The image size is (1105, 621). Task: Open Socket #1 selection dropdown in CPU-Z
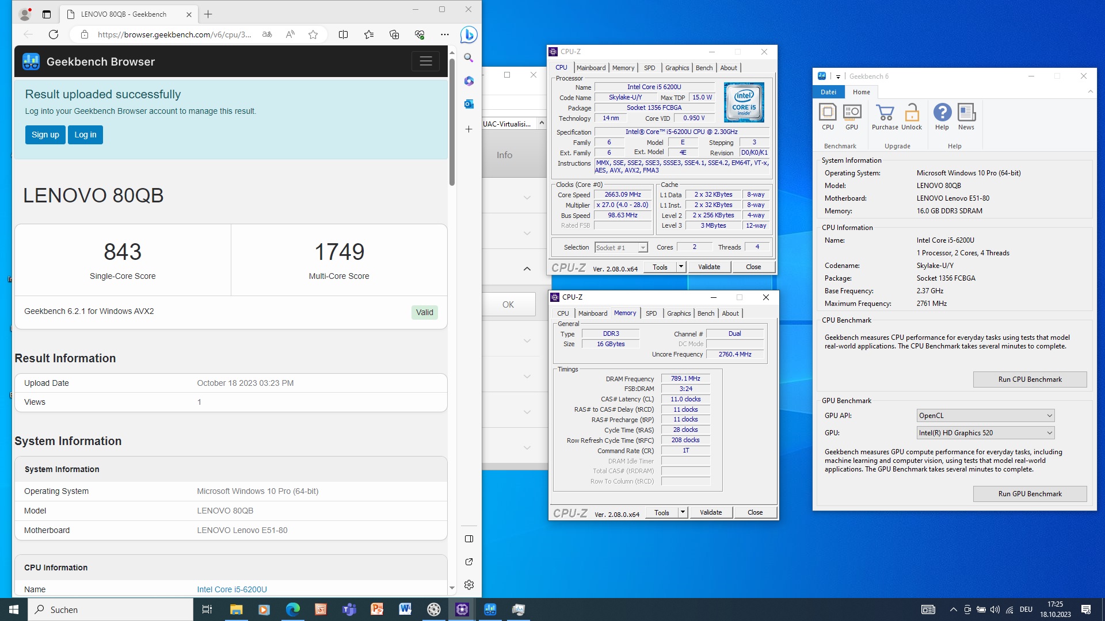621,248
